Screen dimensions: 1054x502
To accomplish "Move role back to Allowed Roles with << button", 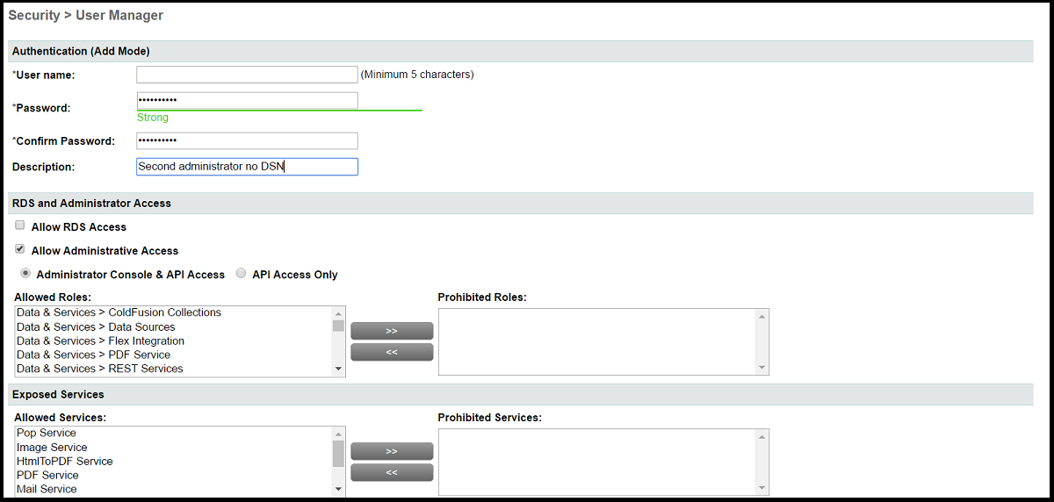I will click(392, 352).
